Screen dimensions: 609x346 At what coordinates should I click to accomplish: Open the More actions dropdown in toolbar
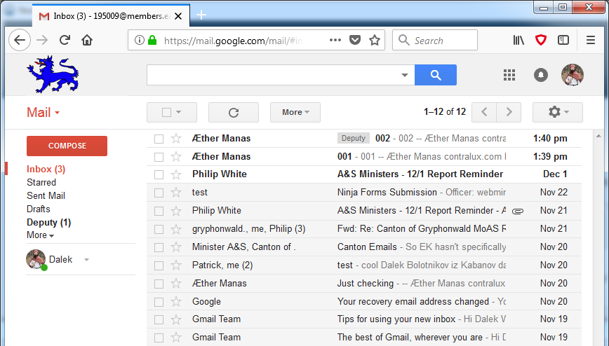coord(295,113)
